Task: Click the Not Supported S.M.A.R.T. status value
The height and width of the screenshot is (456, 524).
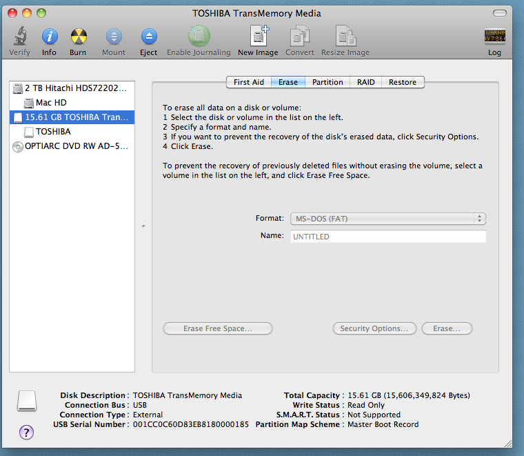Action: (x=374, y=415)
